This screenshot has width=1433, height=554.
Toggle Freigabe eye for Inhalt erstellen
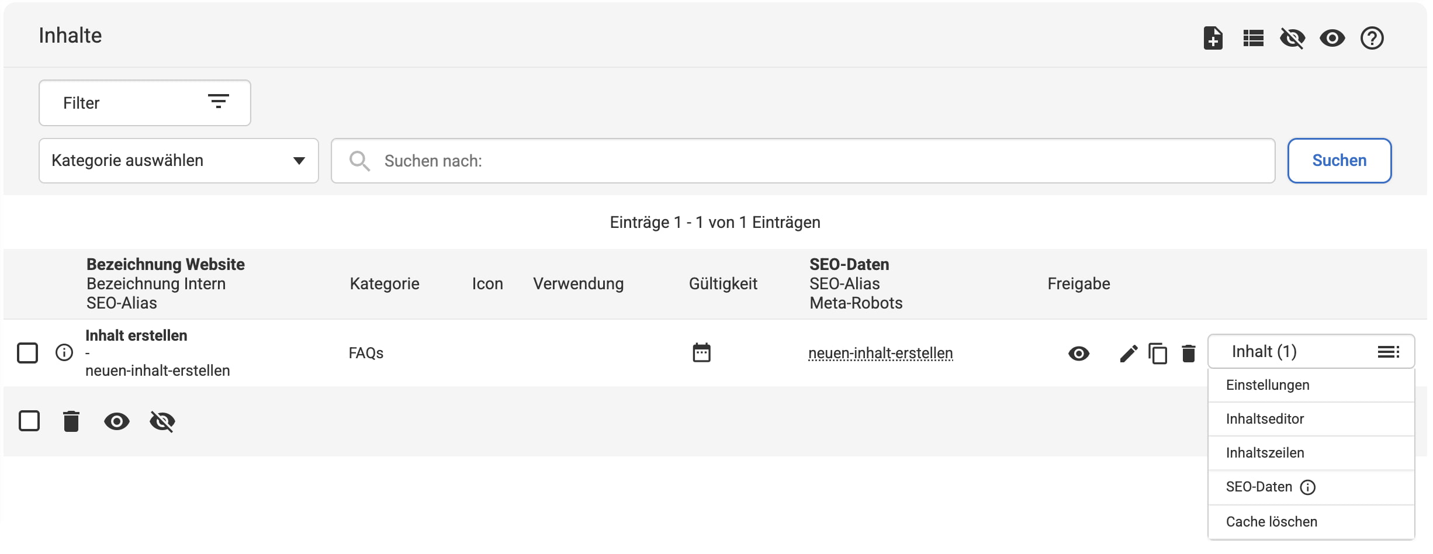(x=1078, y=354)
